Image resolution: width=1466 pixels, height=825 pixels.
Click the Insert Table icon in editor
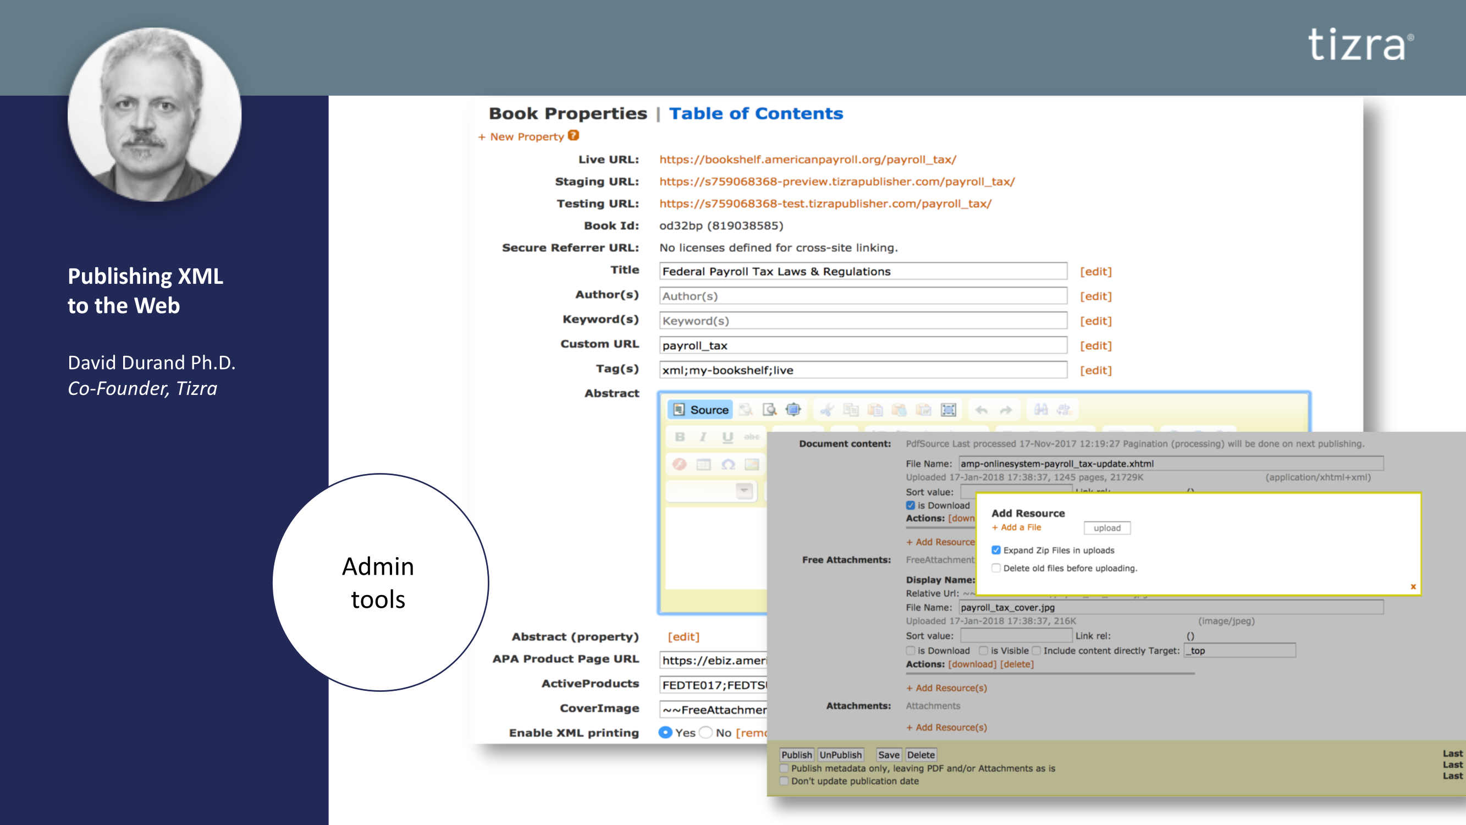[703, 464]
